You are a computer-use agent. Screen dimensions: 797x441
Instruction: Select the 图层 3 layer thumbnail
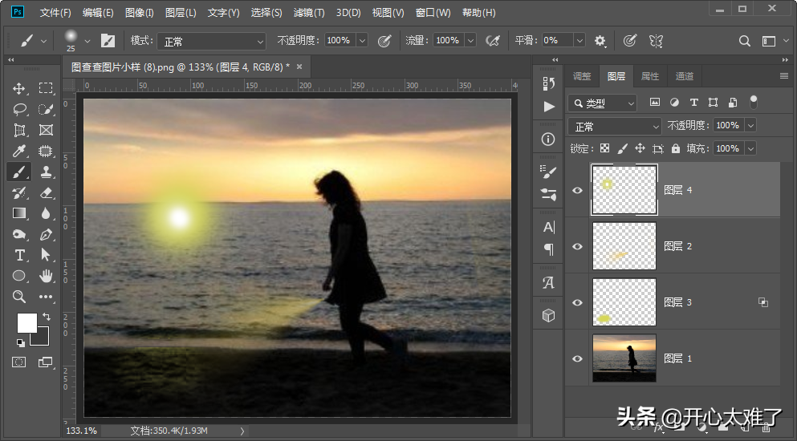[x=624, y=302]
